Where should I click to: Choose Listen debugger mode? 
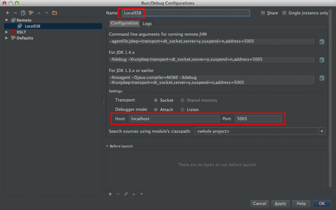(182, 110)
